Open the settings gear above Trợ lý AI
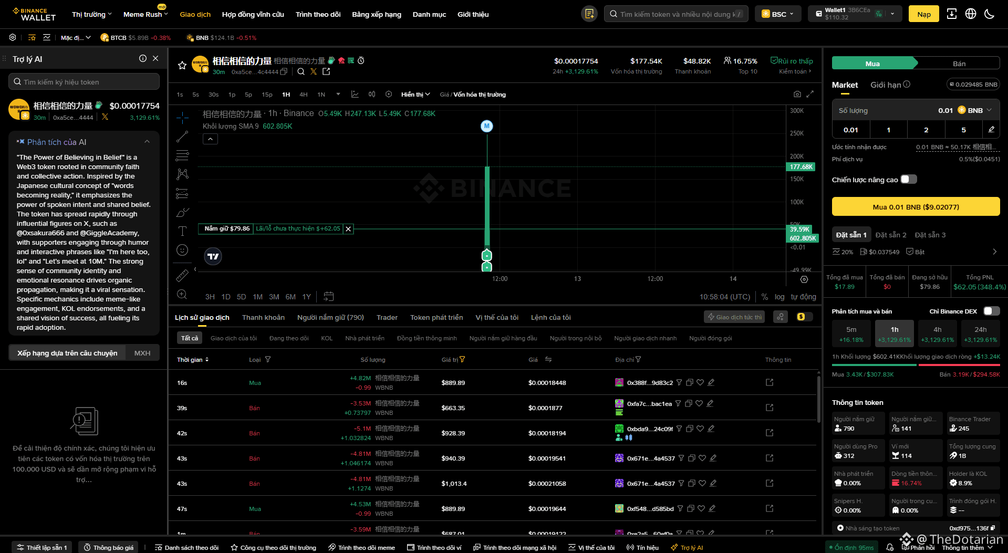The image size is (1008, 553). (x=13, y=38)
